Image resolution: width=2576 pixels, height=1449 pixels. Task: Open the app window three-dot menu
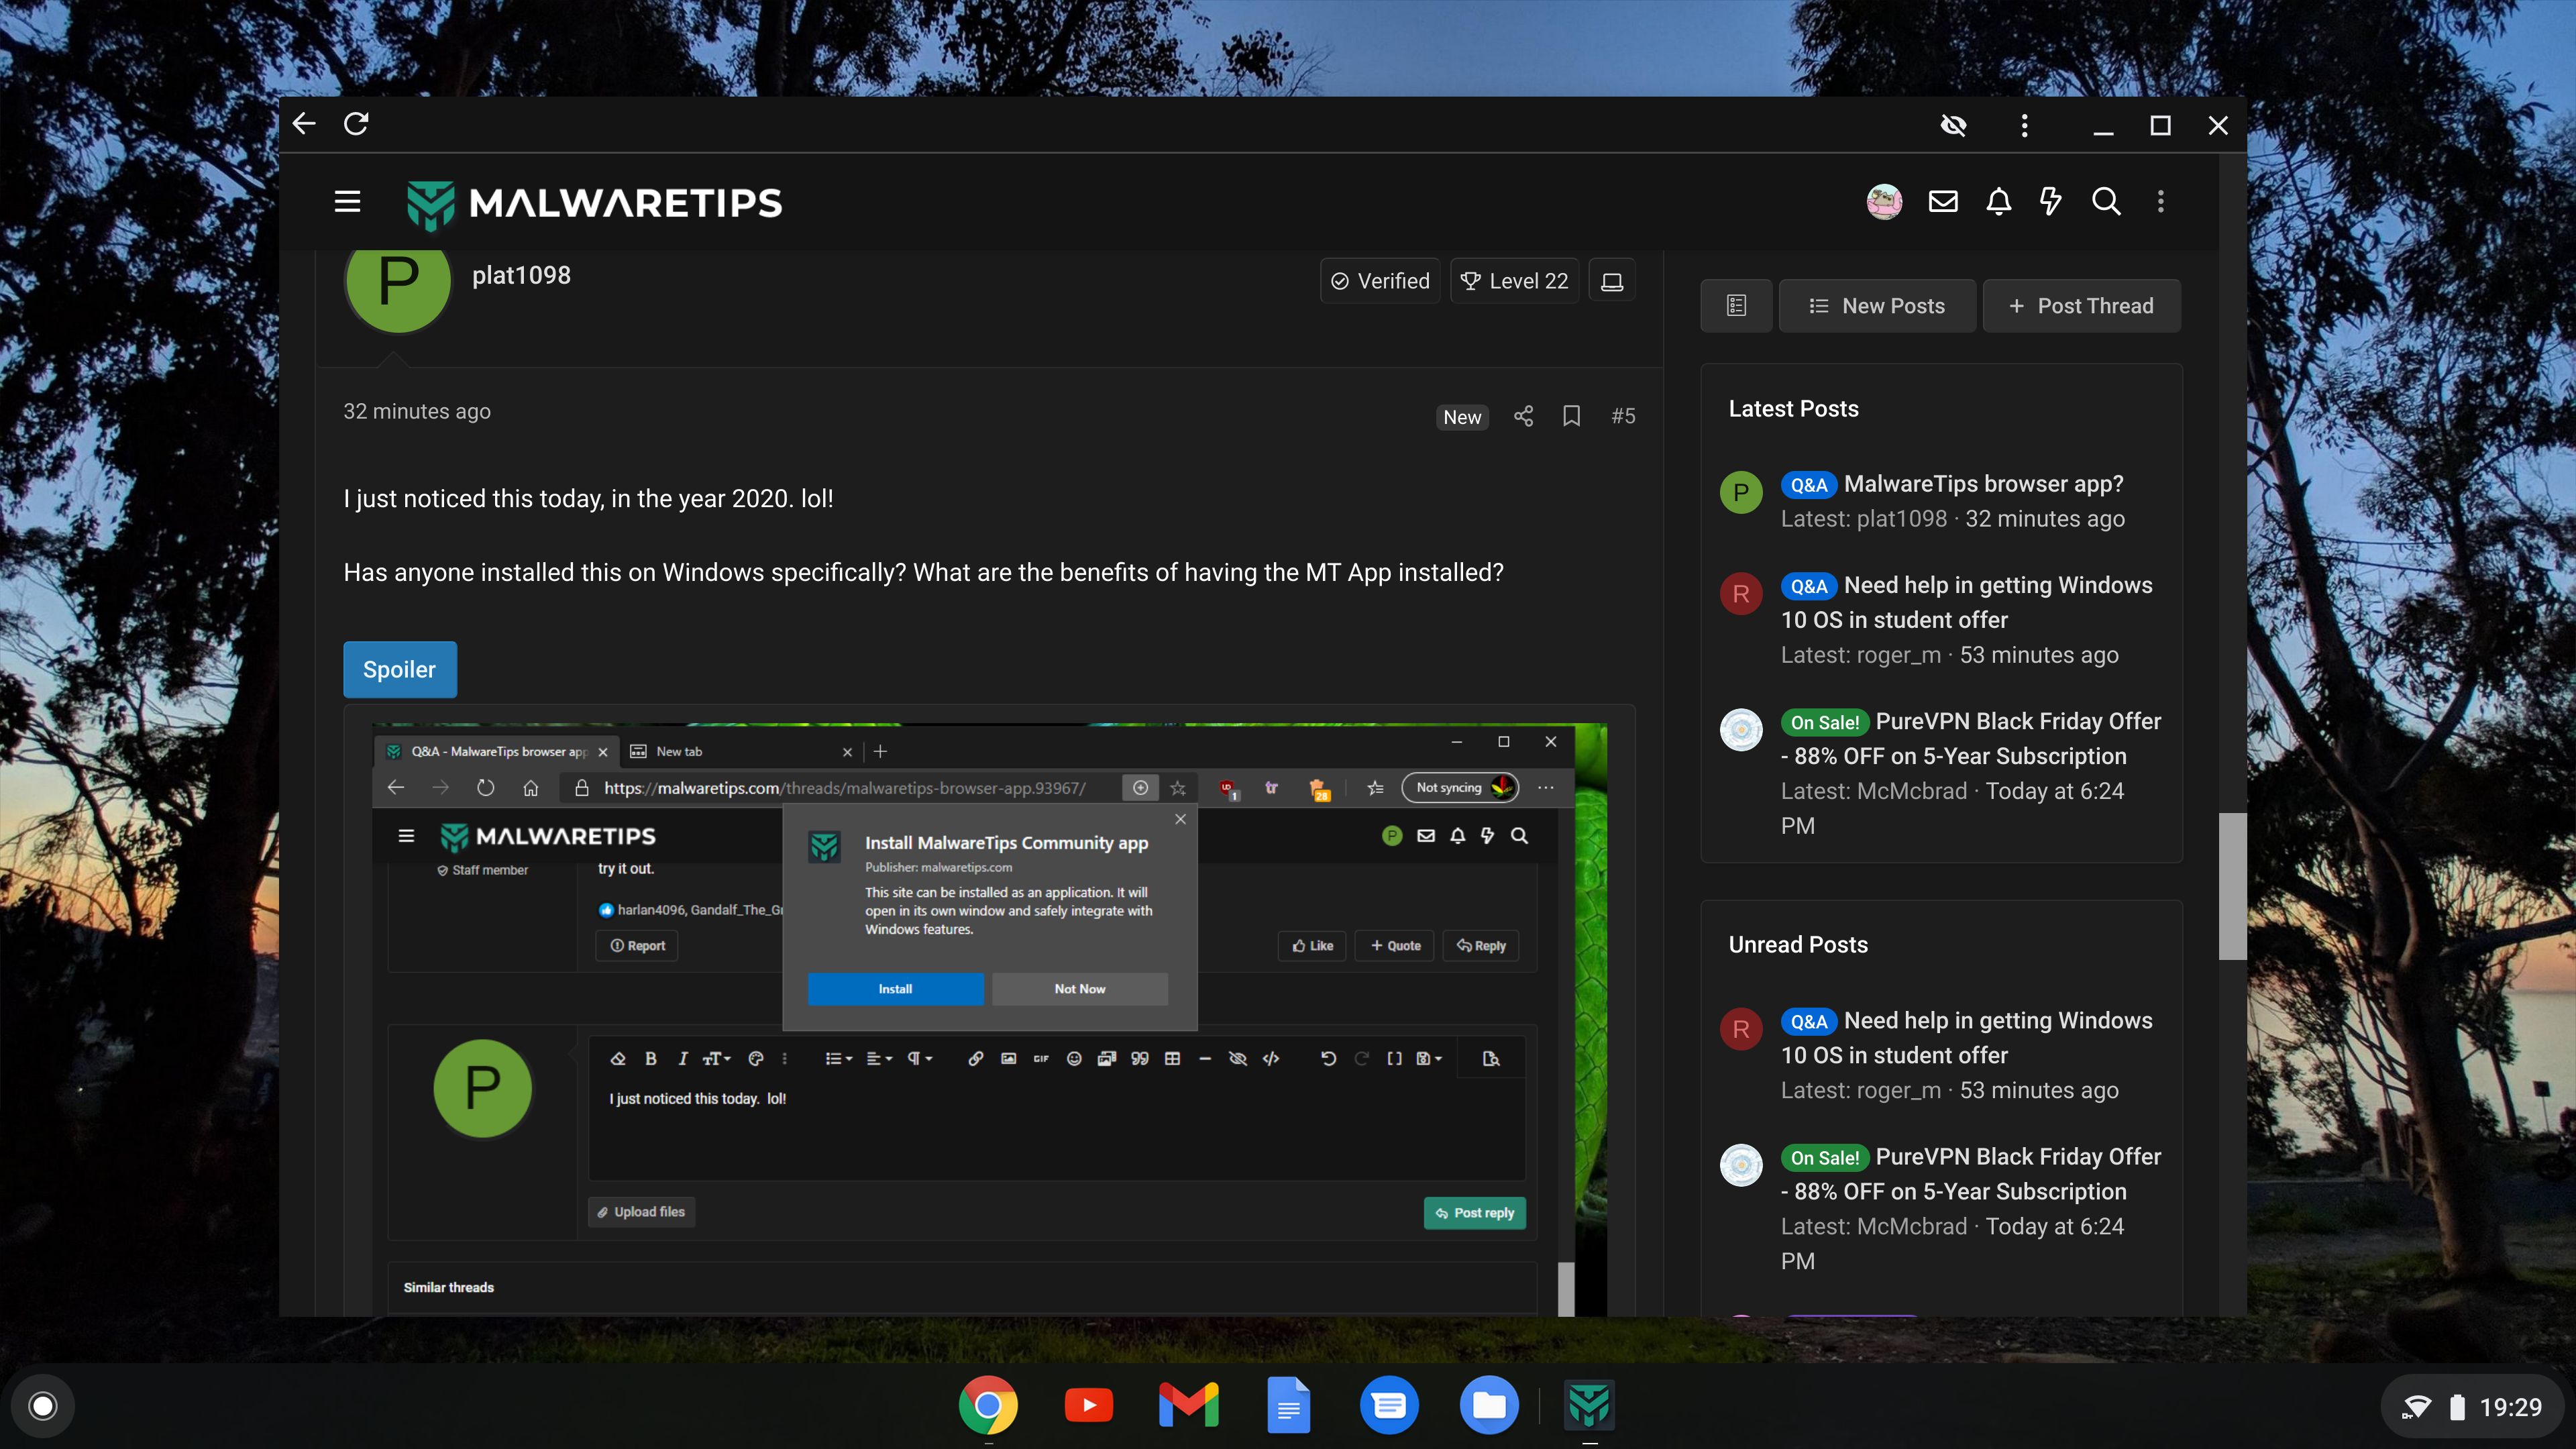(x=2024, y=125)
